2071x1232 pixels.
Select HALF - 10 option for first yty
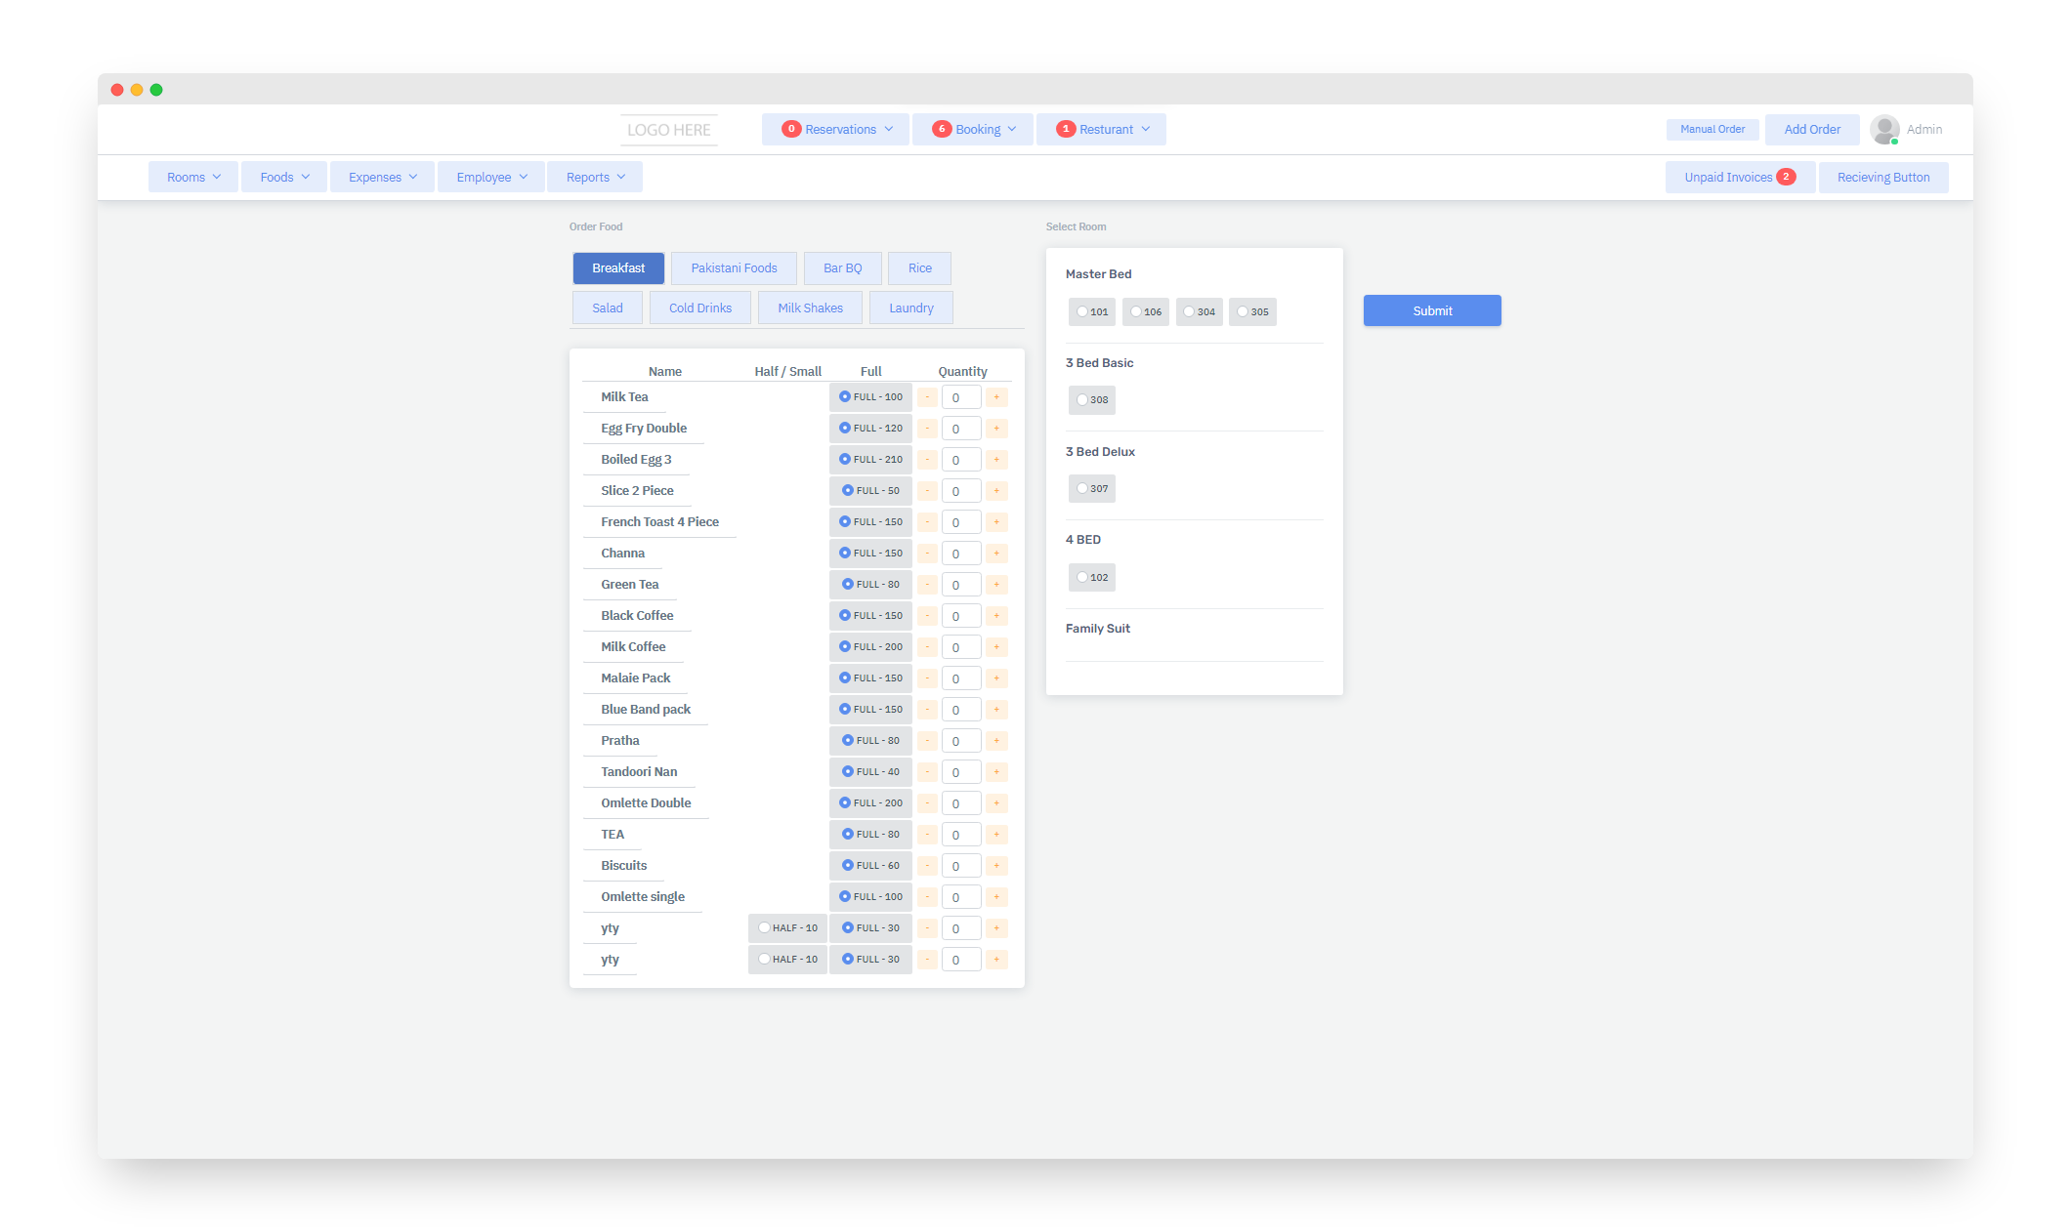coord(765,928)
